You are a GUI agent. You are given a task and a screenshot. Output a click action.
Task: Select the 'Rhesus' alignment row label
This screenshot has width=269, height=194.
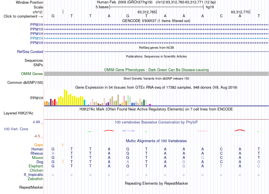point(37,153)
